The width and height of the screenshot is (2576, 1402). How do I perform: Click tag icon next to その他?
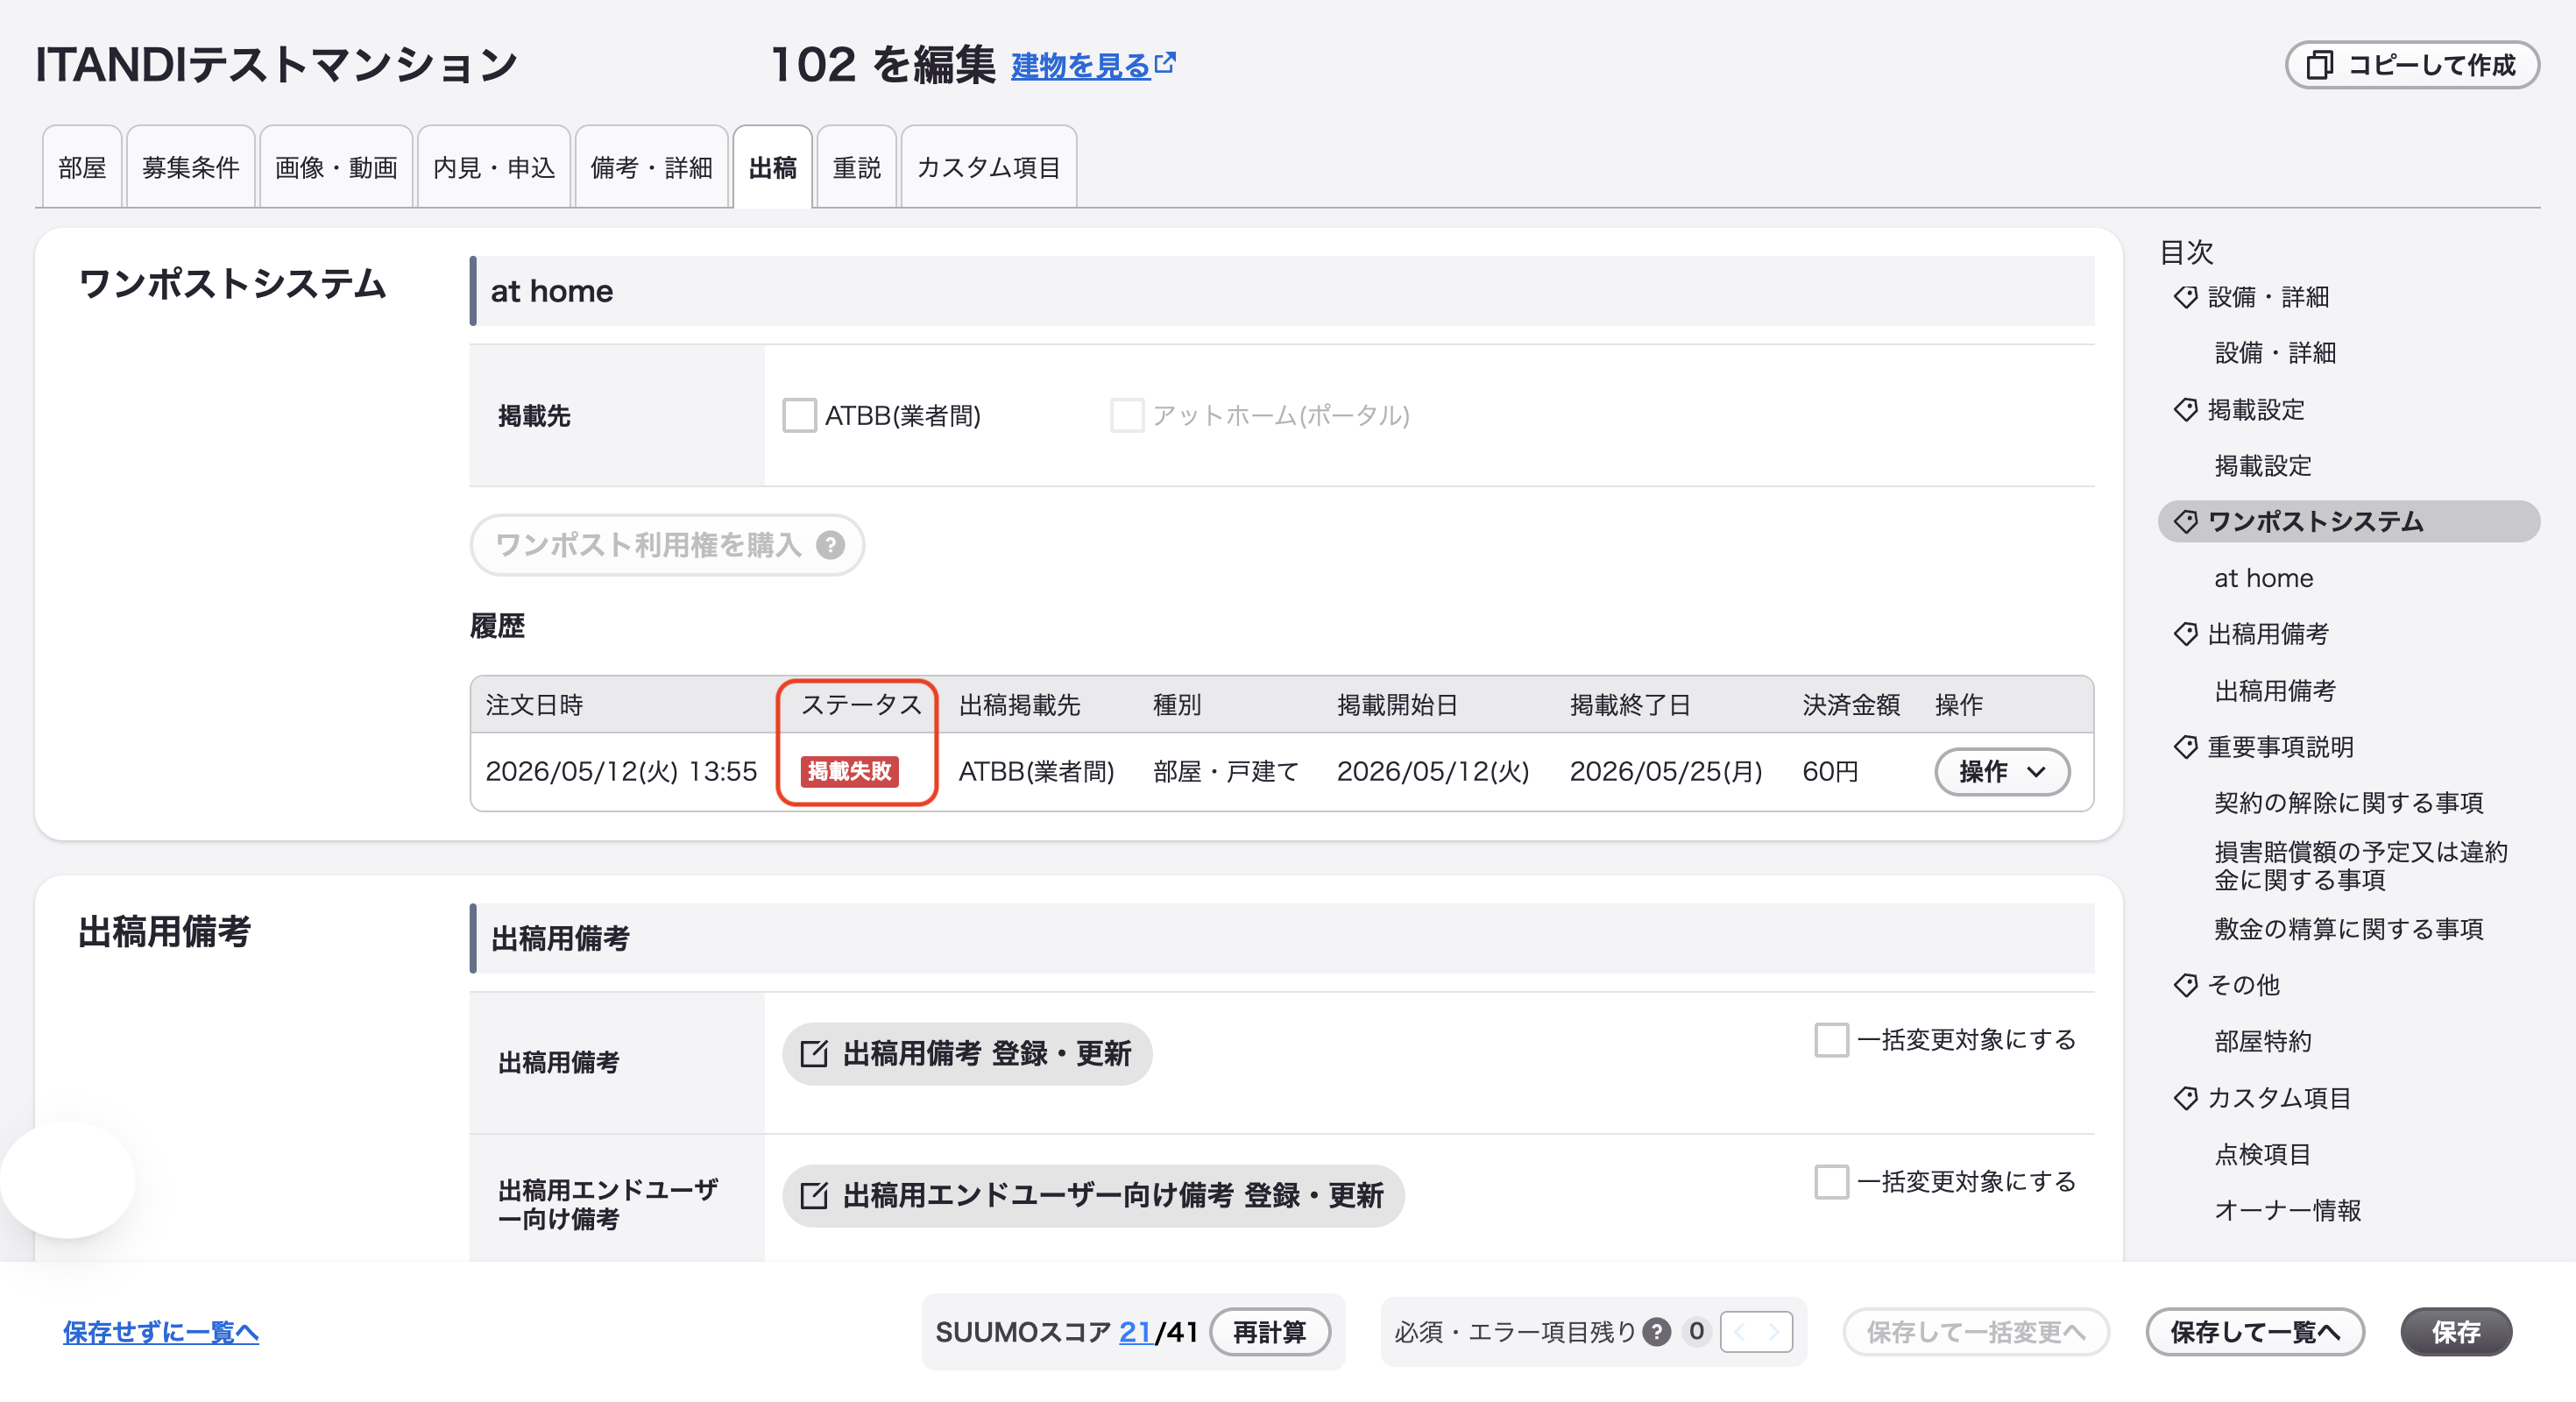tap(2185, 985)
